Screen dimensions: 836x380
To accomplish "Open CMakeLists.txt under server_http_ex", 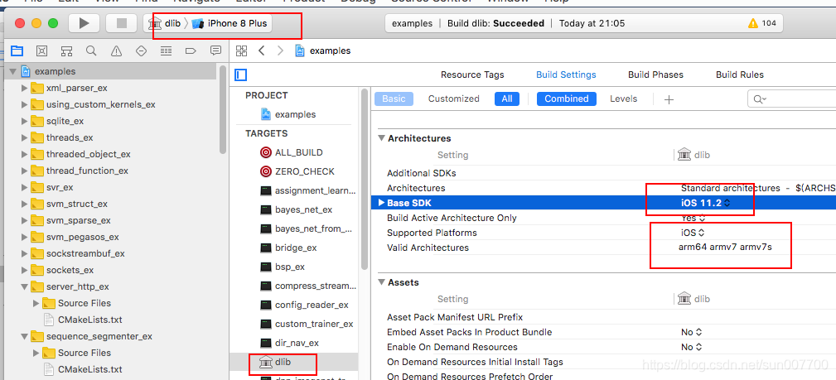I will coord(83,320).
